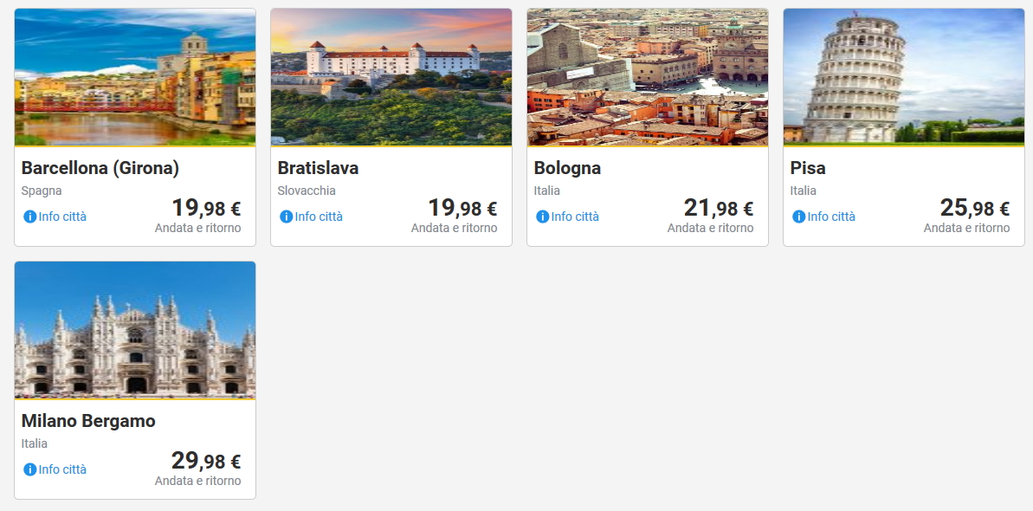Click the Bologna rooftops photo
This screenshot has height=511, width=1033.
[648, 77]
